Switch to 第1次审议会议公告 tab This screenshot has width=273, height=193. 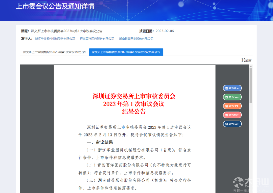(55, 52)
